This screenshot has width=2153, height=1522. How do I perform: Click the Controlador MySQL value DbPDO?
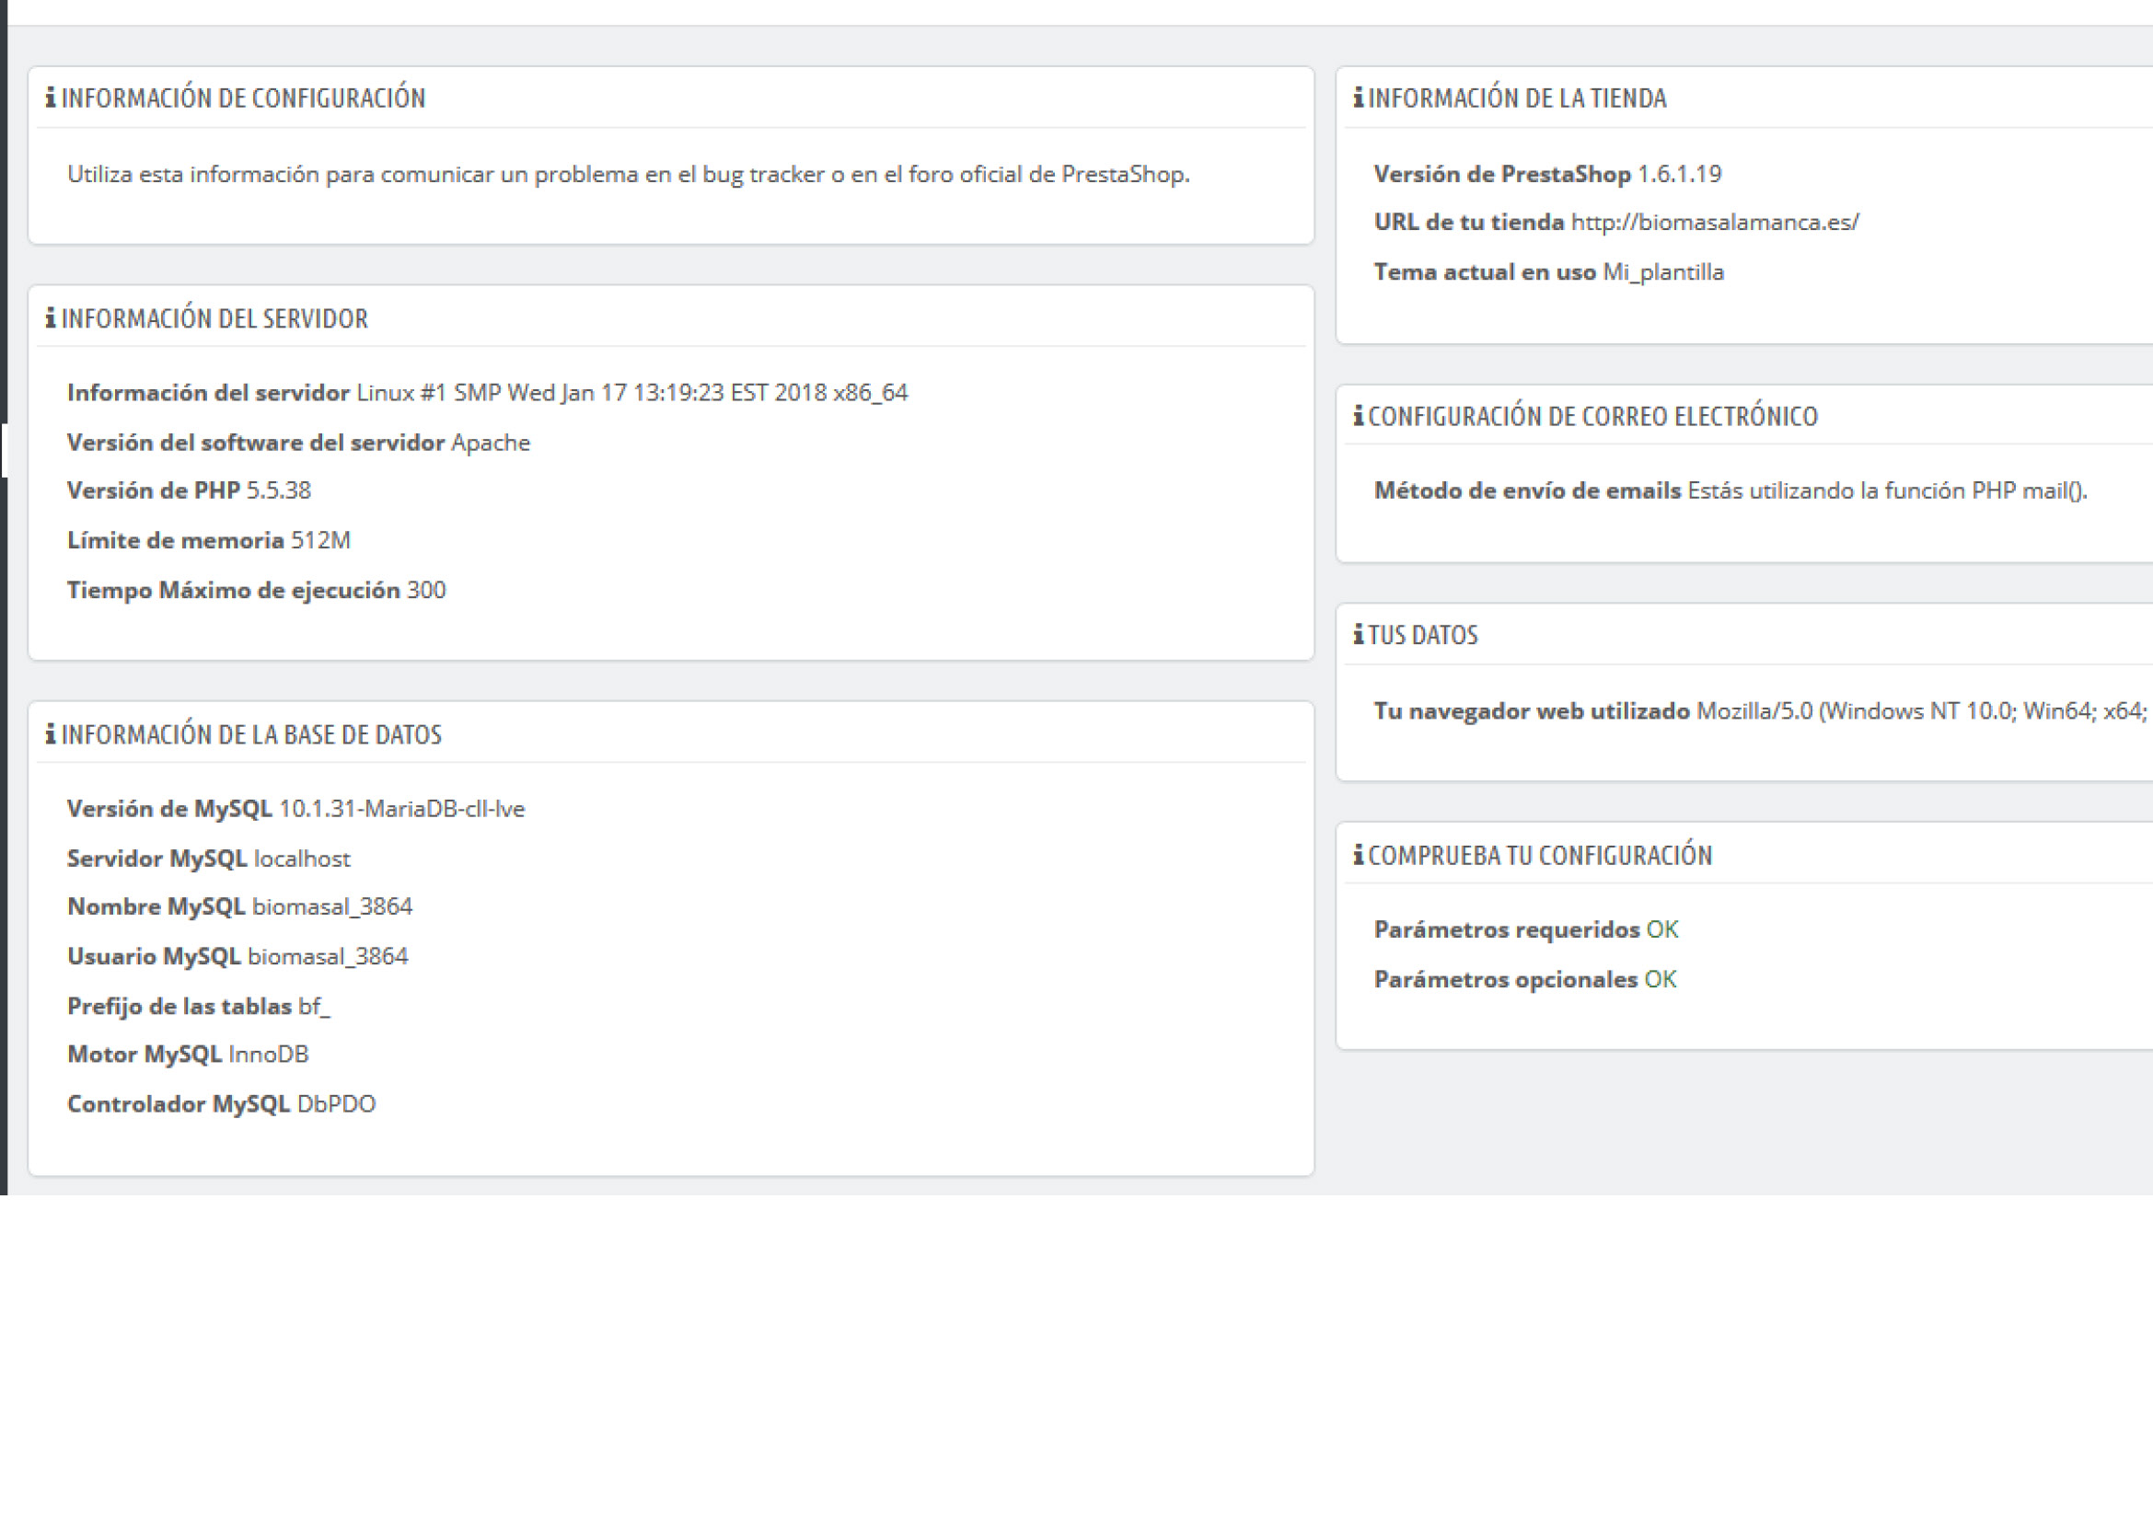coord(336,1104)
